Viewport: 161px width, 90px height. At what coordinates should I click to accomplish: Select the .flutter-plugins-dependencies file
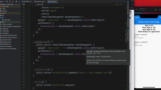pyautogui.click(x=11, y=26)
